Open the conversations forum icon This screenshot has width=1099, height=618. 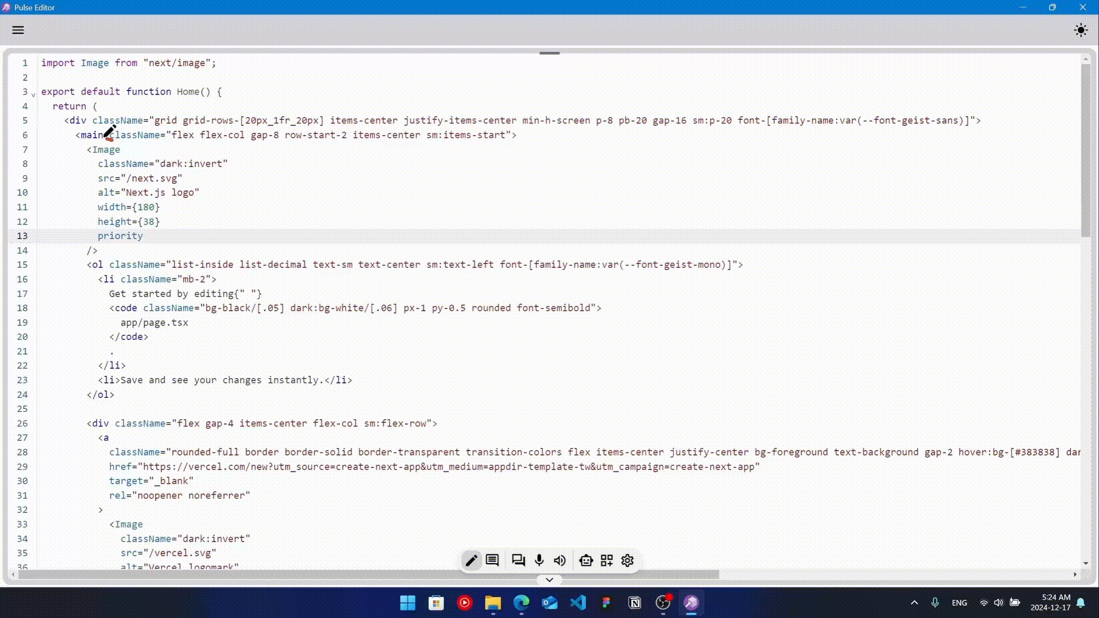(x=519, y=561)
